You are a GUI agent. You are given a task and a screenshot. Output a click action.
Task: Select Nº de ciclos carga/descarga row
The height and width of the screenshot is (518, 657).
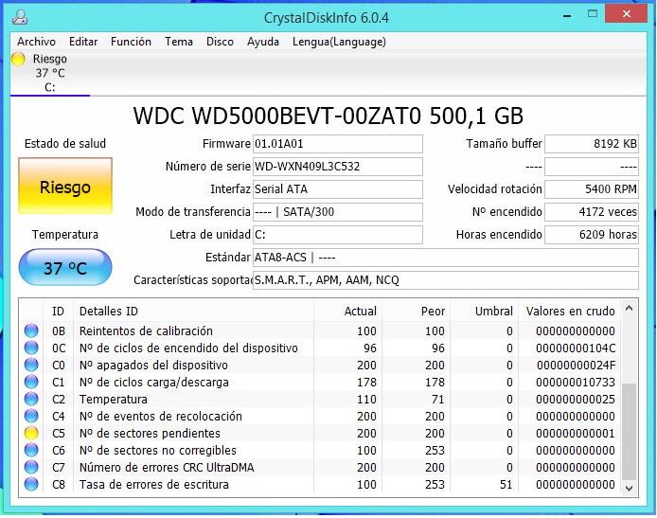pyautogui.click(x=320, y=382)
